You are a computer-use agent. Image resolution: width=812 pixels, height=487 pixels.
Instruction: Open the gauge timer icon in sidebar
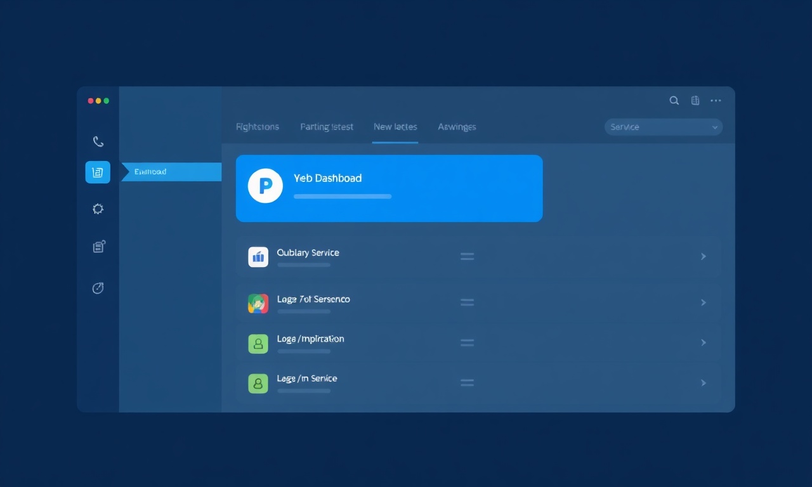98,288
